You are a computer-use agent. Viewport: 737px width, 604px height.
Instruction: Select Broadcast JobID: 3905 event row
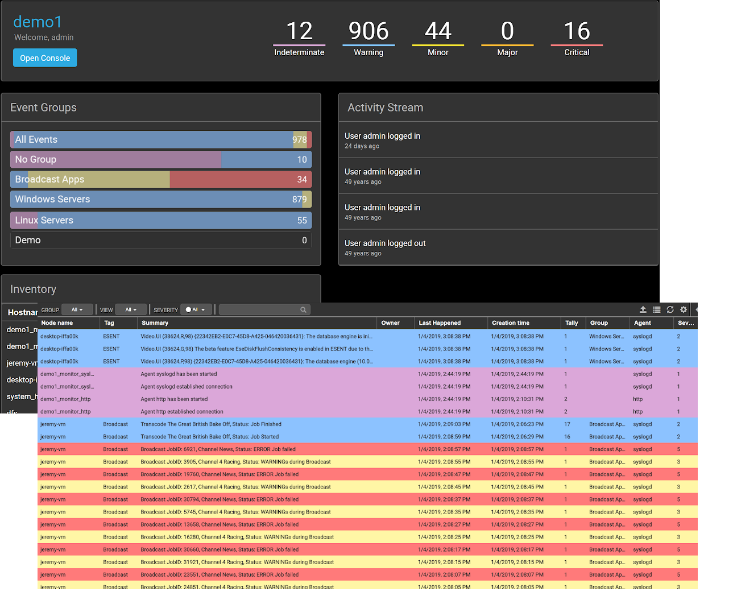367,461
